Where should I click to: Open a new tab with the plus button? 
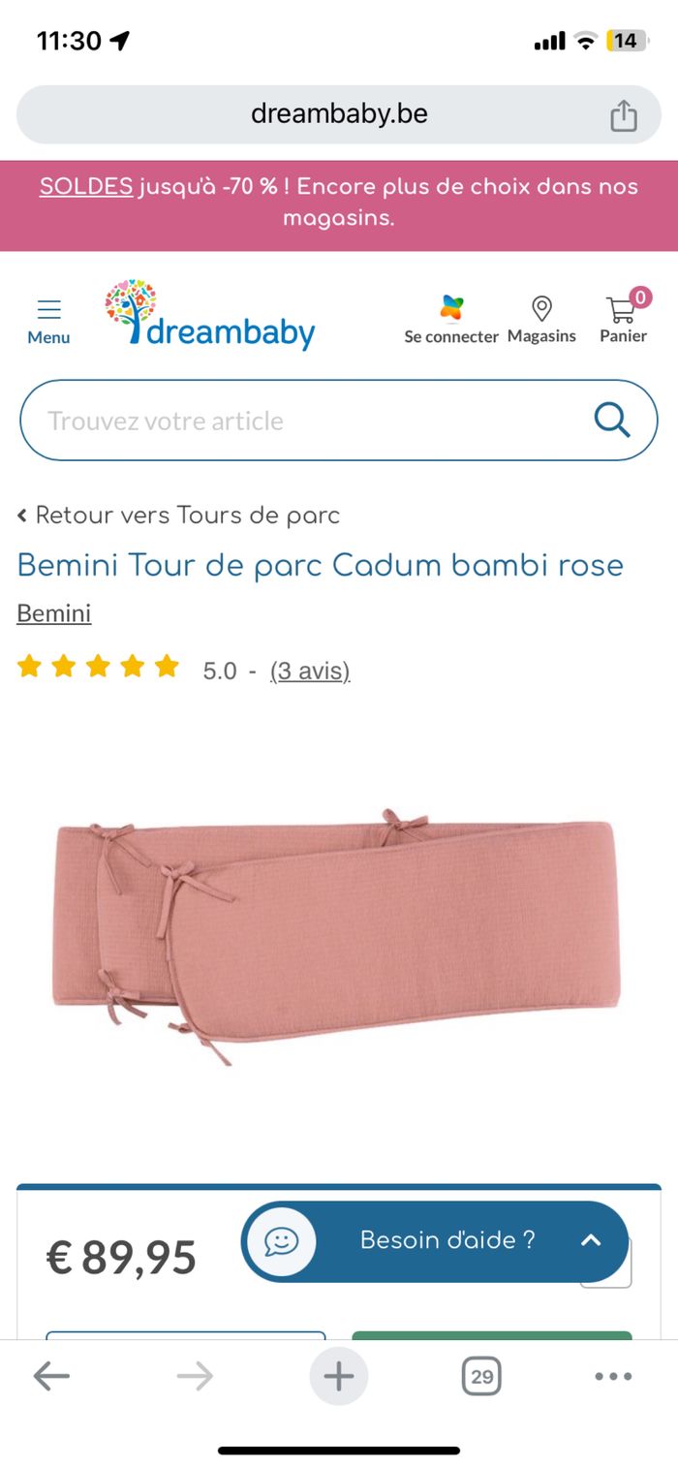click(338, 1376)
